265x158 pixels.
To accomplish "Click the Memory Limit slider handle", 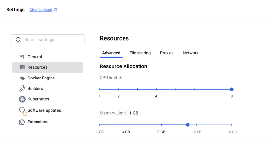I will [x=188, y=125].
